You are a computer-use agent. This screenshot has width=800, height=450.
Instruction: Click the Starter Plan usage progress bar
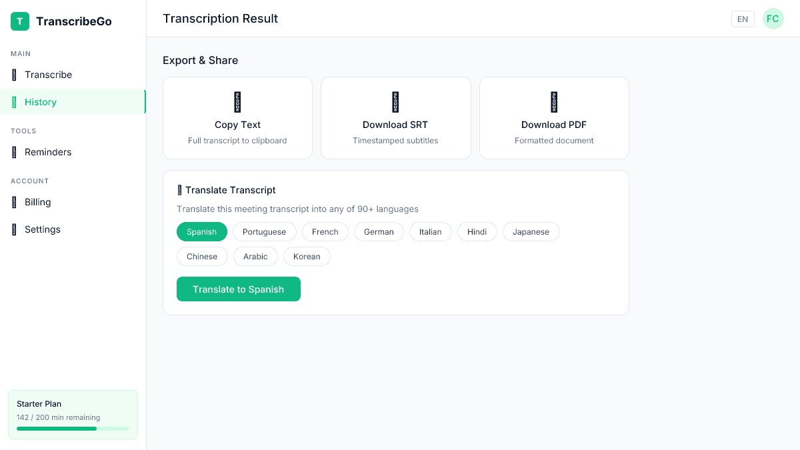[x=73, y=429]
